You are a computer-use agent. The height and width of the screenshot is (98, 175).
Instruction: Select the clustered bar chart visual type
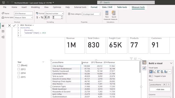coord(158,72)
